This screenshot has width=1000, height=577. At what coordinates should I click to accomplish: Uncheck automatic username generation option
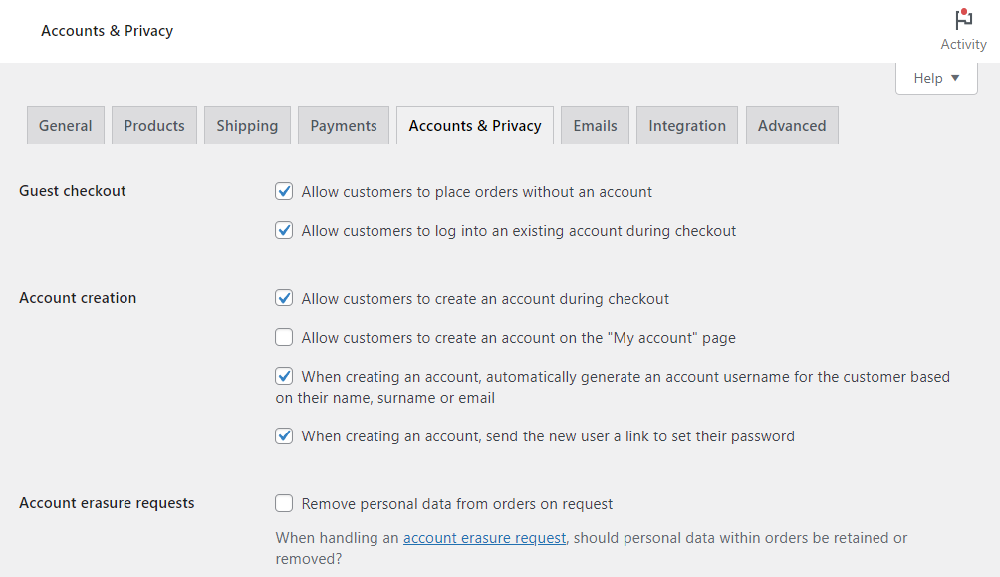283,376
